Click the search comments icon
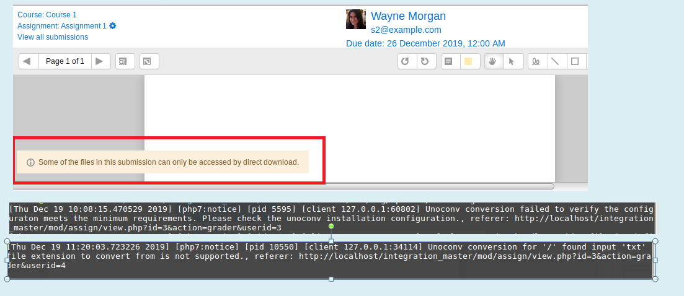Viewport: 684px width, 296px height. point(125,61)
